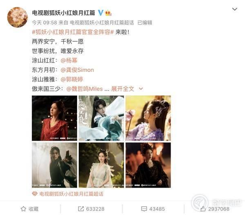Expand full text with 展开全文
This screenshot has width=245, height=215.
122,89
